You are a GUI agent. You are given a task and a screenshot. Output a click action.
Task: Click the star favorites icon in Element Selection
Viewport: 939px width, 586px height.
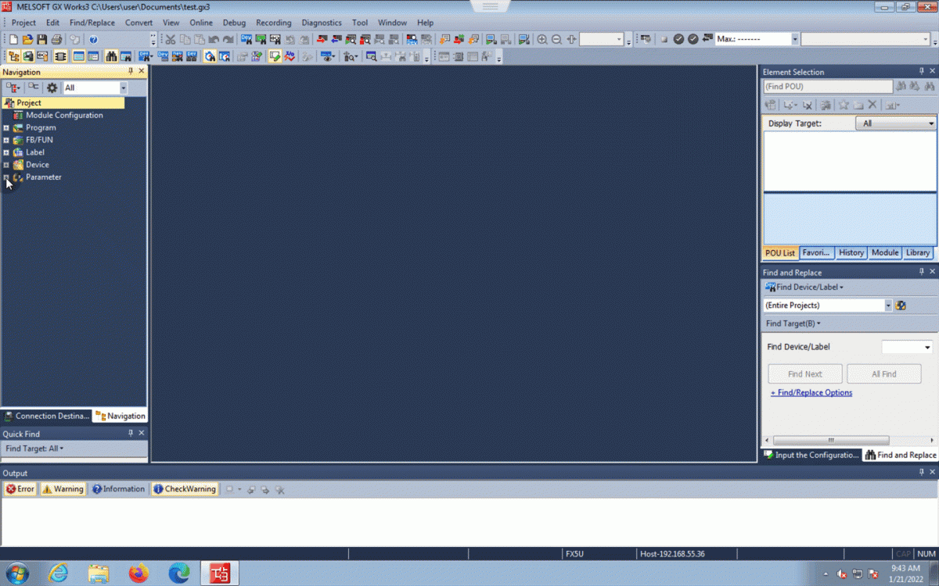pos(844,105)
